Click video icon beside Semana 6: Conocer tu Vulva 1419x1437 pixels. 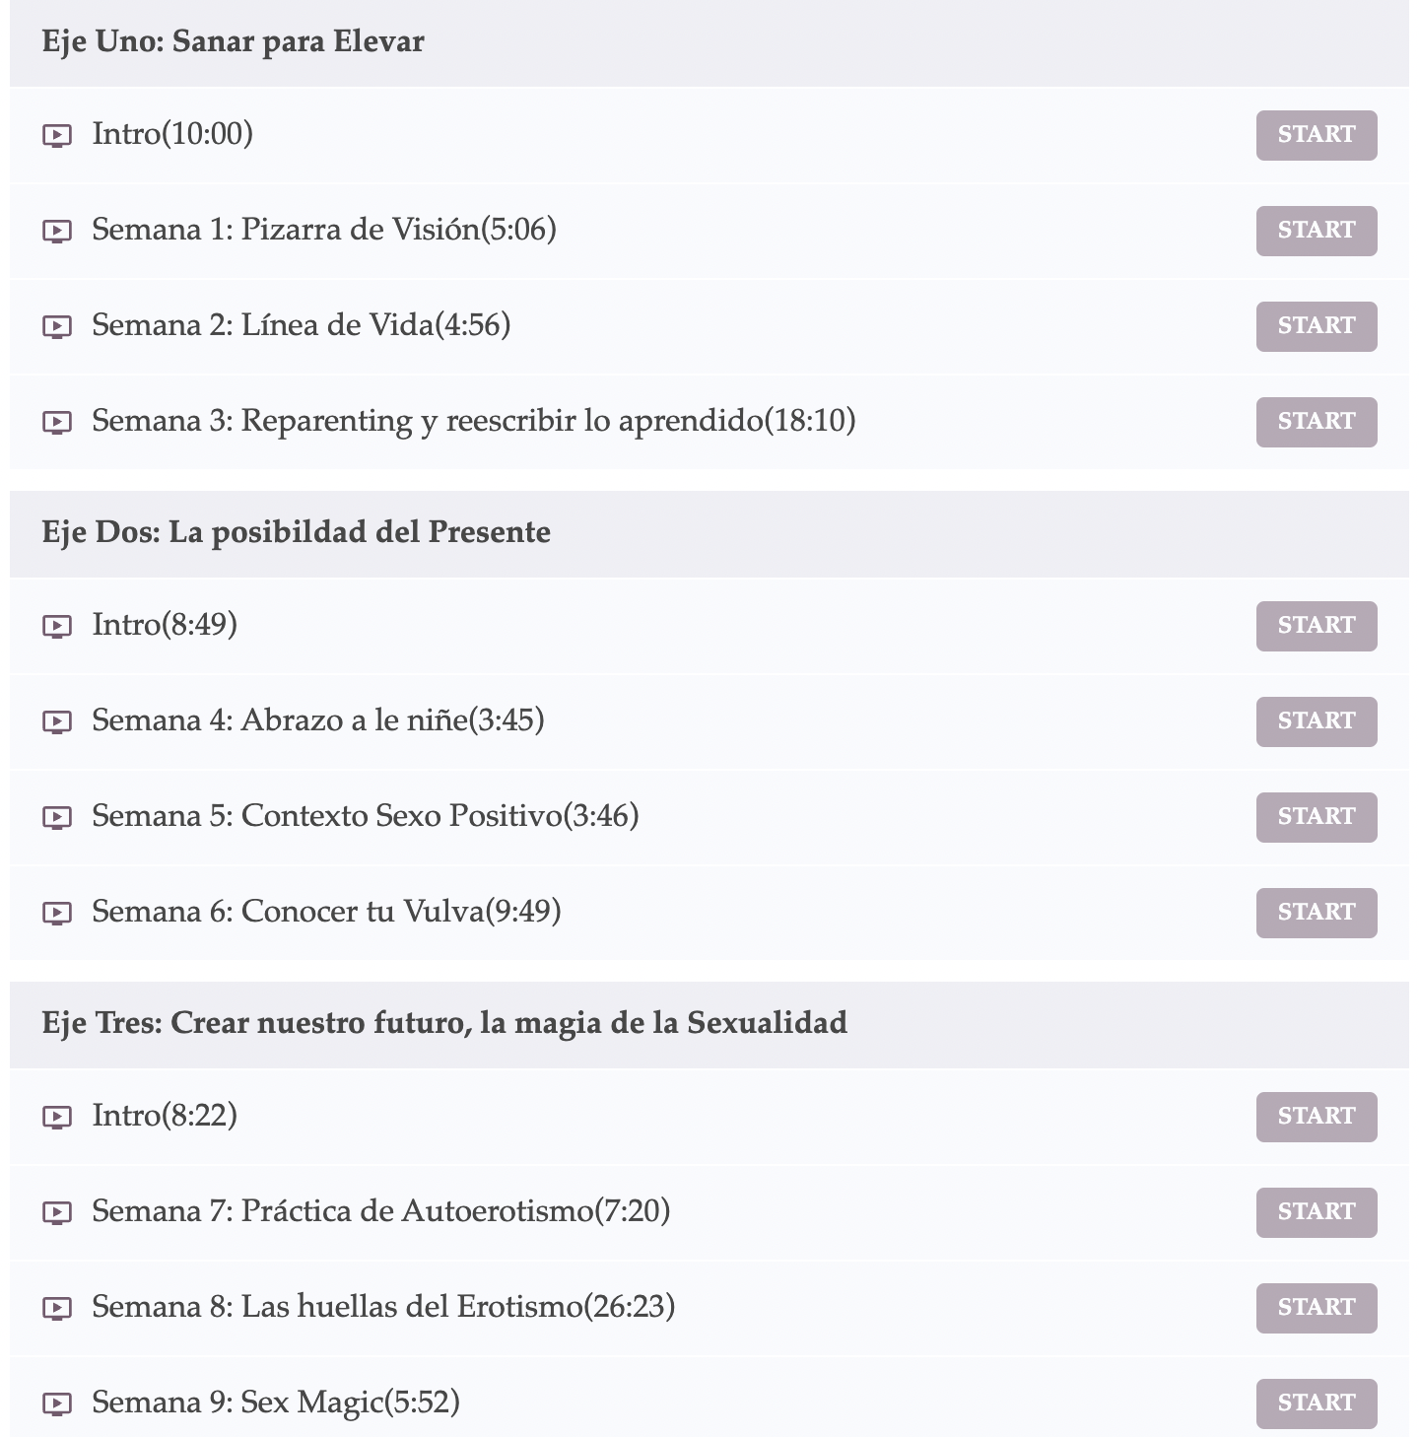pyautogui.click(x=57, y=914)
